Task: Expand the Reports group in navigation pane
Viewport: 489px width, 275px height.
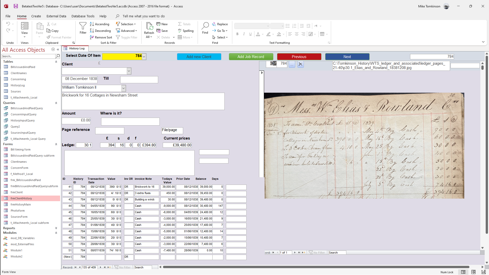Action: (x=56, y=228)
